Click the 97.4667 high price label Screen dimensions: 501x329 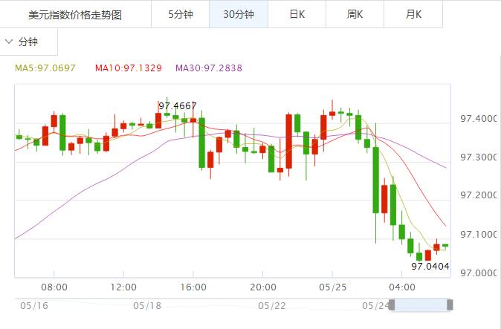coord(177,106)
